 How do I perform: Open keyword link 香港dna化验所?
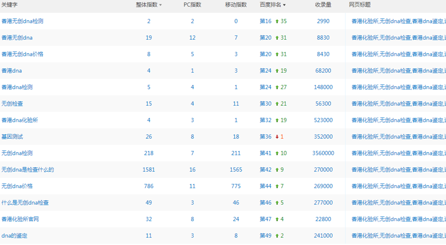click(20, 120)
